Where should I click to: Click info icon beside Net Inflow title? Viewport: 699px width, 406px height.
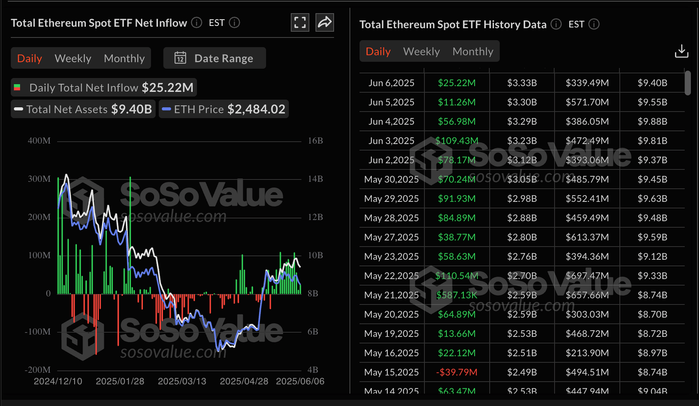(x=197, y=23)
